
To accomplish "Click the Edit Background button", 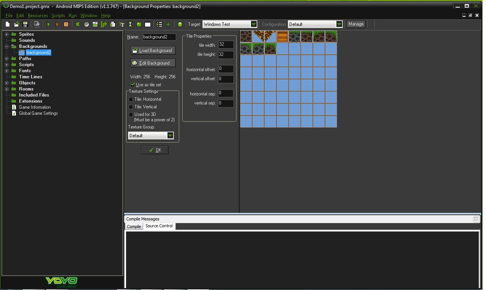I will click(x=153, y=63).
